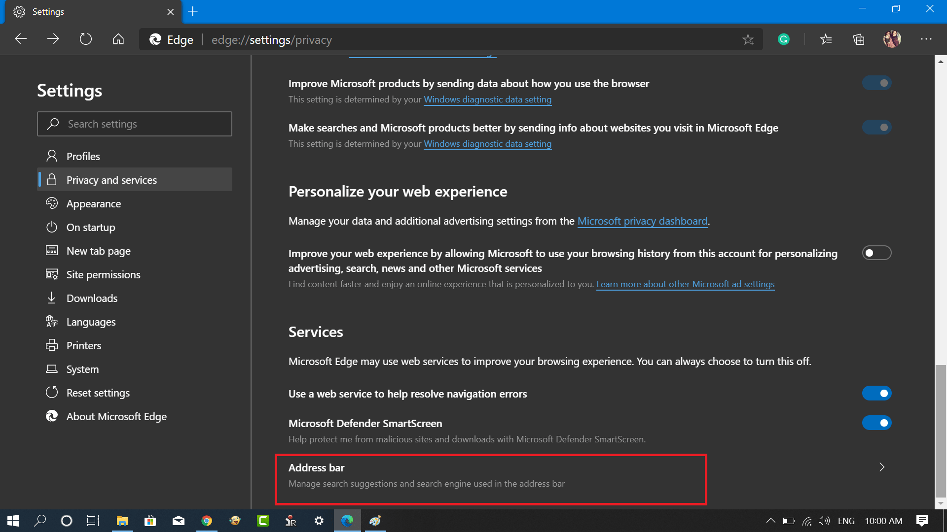Open network connections in system tray
The width and height of the screenshot is (947, 532).
coord(807,521)
